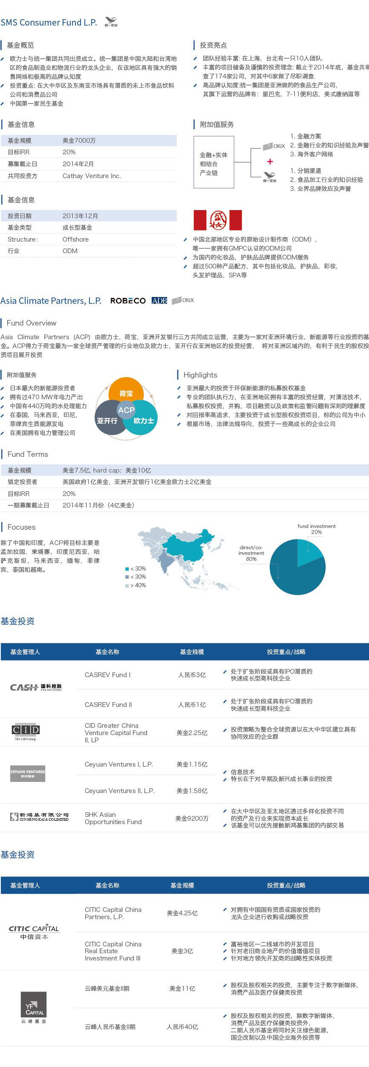Click the 美金1.58亿 fund size cell
This screenshot has height=1067, width=369.
192,791
